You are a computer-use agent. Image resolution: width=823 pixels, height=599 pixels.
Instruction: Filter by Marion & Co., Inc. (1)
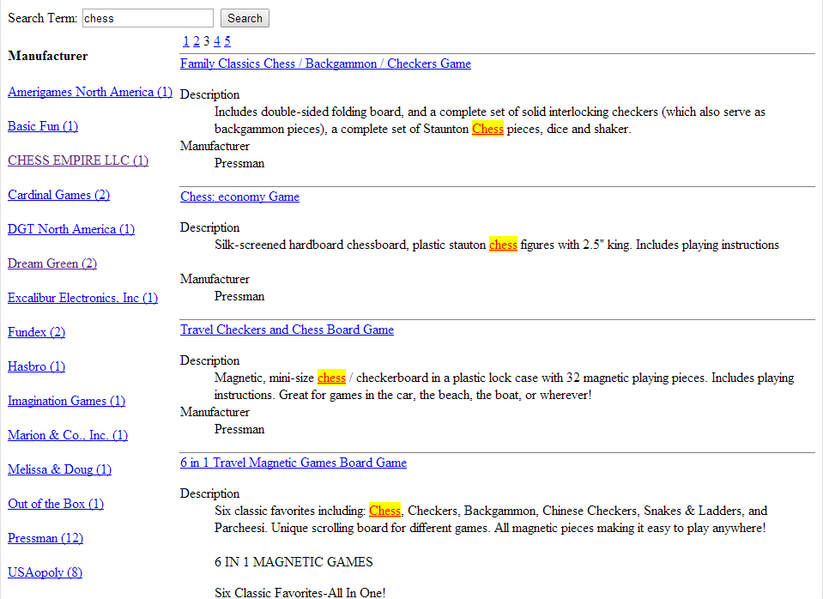(x=67, y=435)
